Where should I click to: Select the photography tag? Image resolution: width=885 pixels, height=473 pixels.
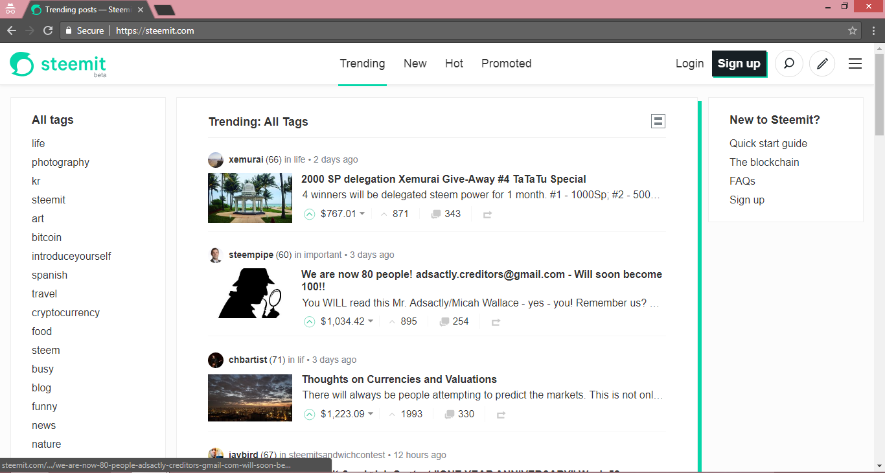(60, 162)
